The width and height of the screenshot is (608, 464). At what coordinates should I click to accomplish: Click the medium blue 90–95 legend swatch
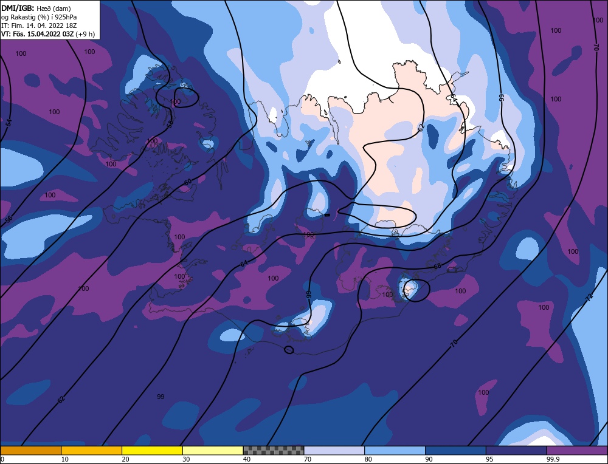[455, 450]
